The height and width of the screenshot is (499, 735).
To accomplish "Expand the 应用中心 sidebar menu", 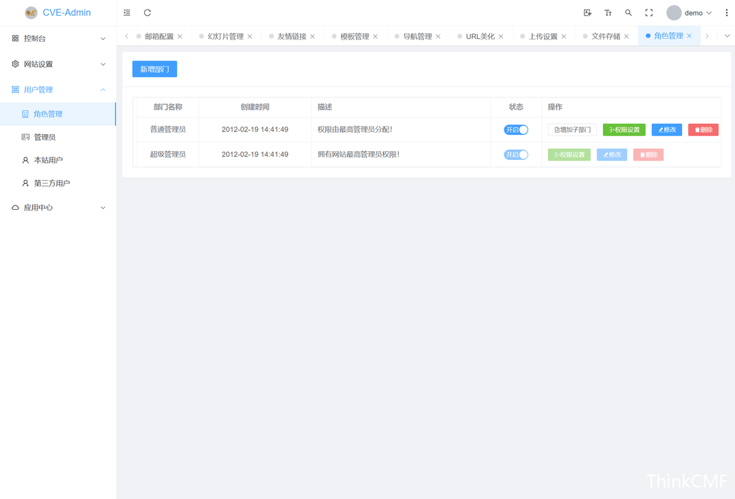I will coord(58,208).
